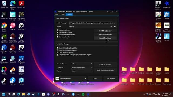
Task: Open the Settings tab in Hedge Mod Manager
Action: pyautogui.click(x=69, y=15)
